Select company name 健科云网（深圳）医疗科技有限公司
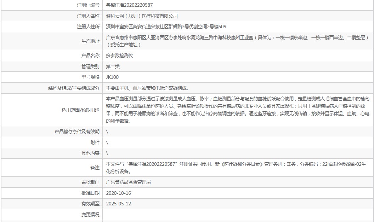This screenshot has height=222, width=374. tap(142, 16)
